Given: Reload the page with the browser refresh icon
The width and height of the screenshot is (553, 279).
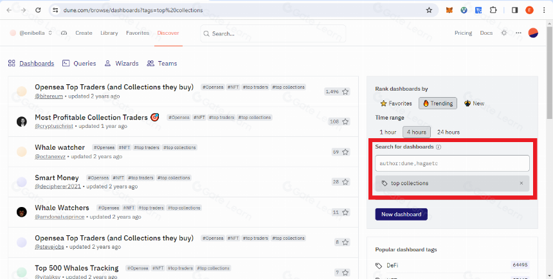Looking at the screenshot, I should [x=38, y=10].
